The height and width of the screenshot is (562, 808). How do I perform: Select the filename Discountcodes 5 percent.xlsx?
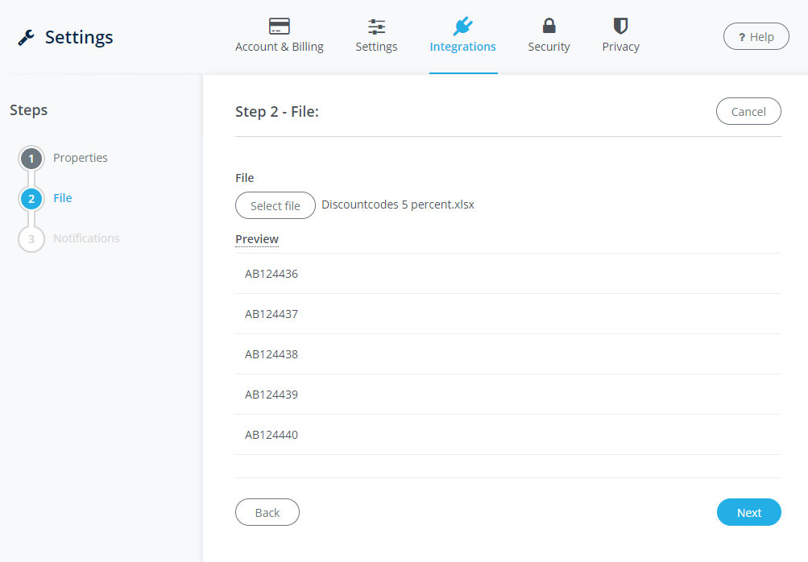[397, 204]
